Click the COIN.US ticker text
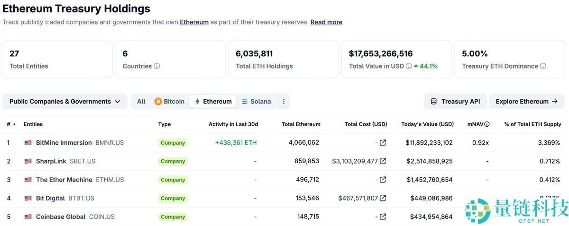Screen dimensions: 569x226 (x=102, y=217)
